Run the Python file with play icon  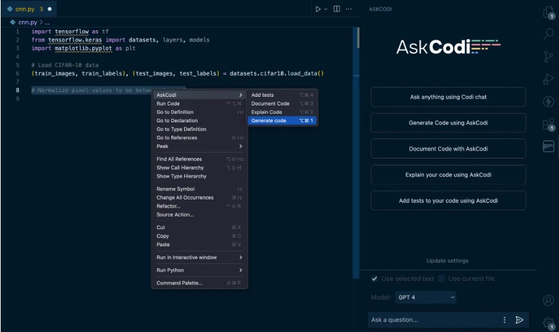click(318, 9)
